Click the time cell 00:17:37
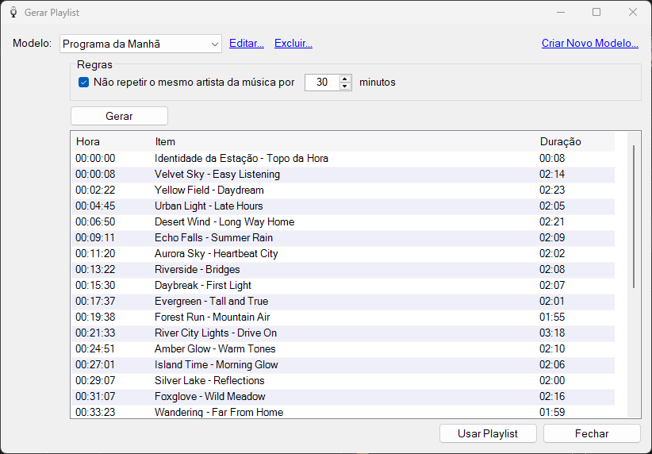This screenshot has height=454, width=652. click(95, 302)
